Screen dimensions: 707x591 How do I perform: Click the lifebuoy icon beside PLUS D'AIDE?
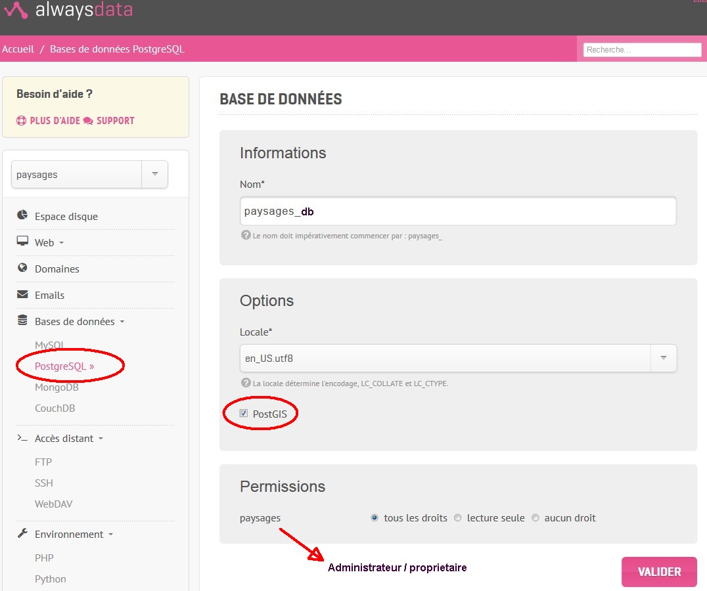21,121
